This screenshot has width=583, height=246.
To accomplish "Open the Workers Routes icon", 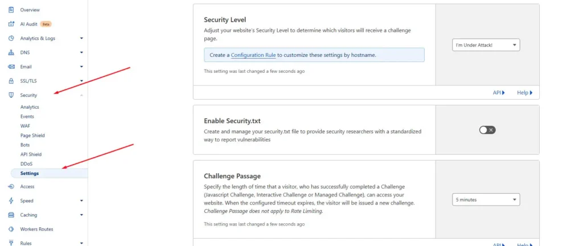I will [x=11, y=229].
